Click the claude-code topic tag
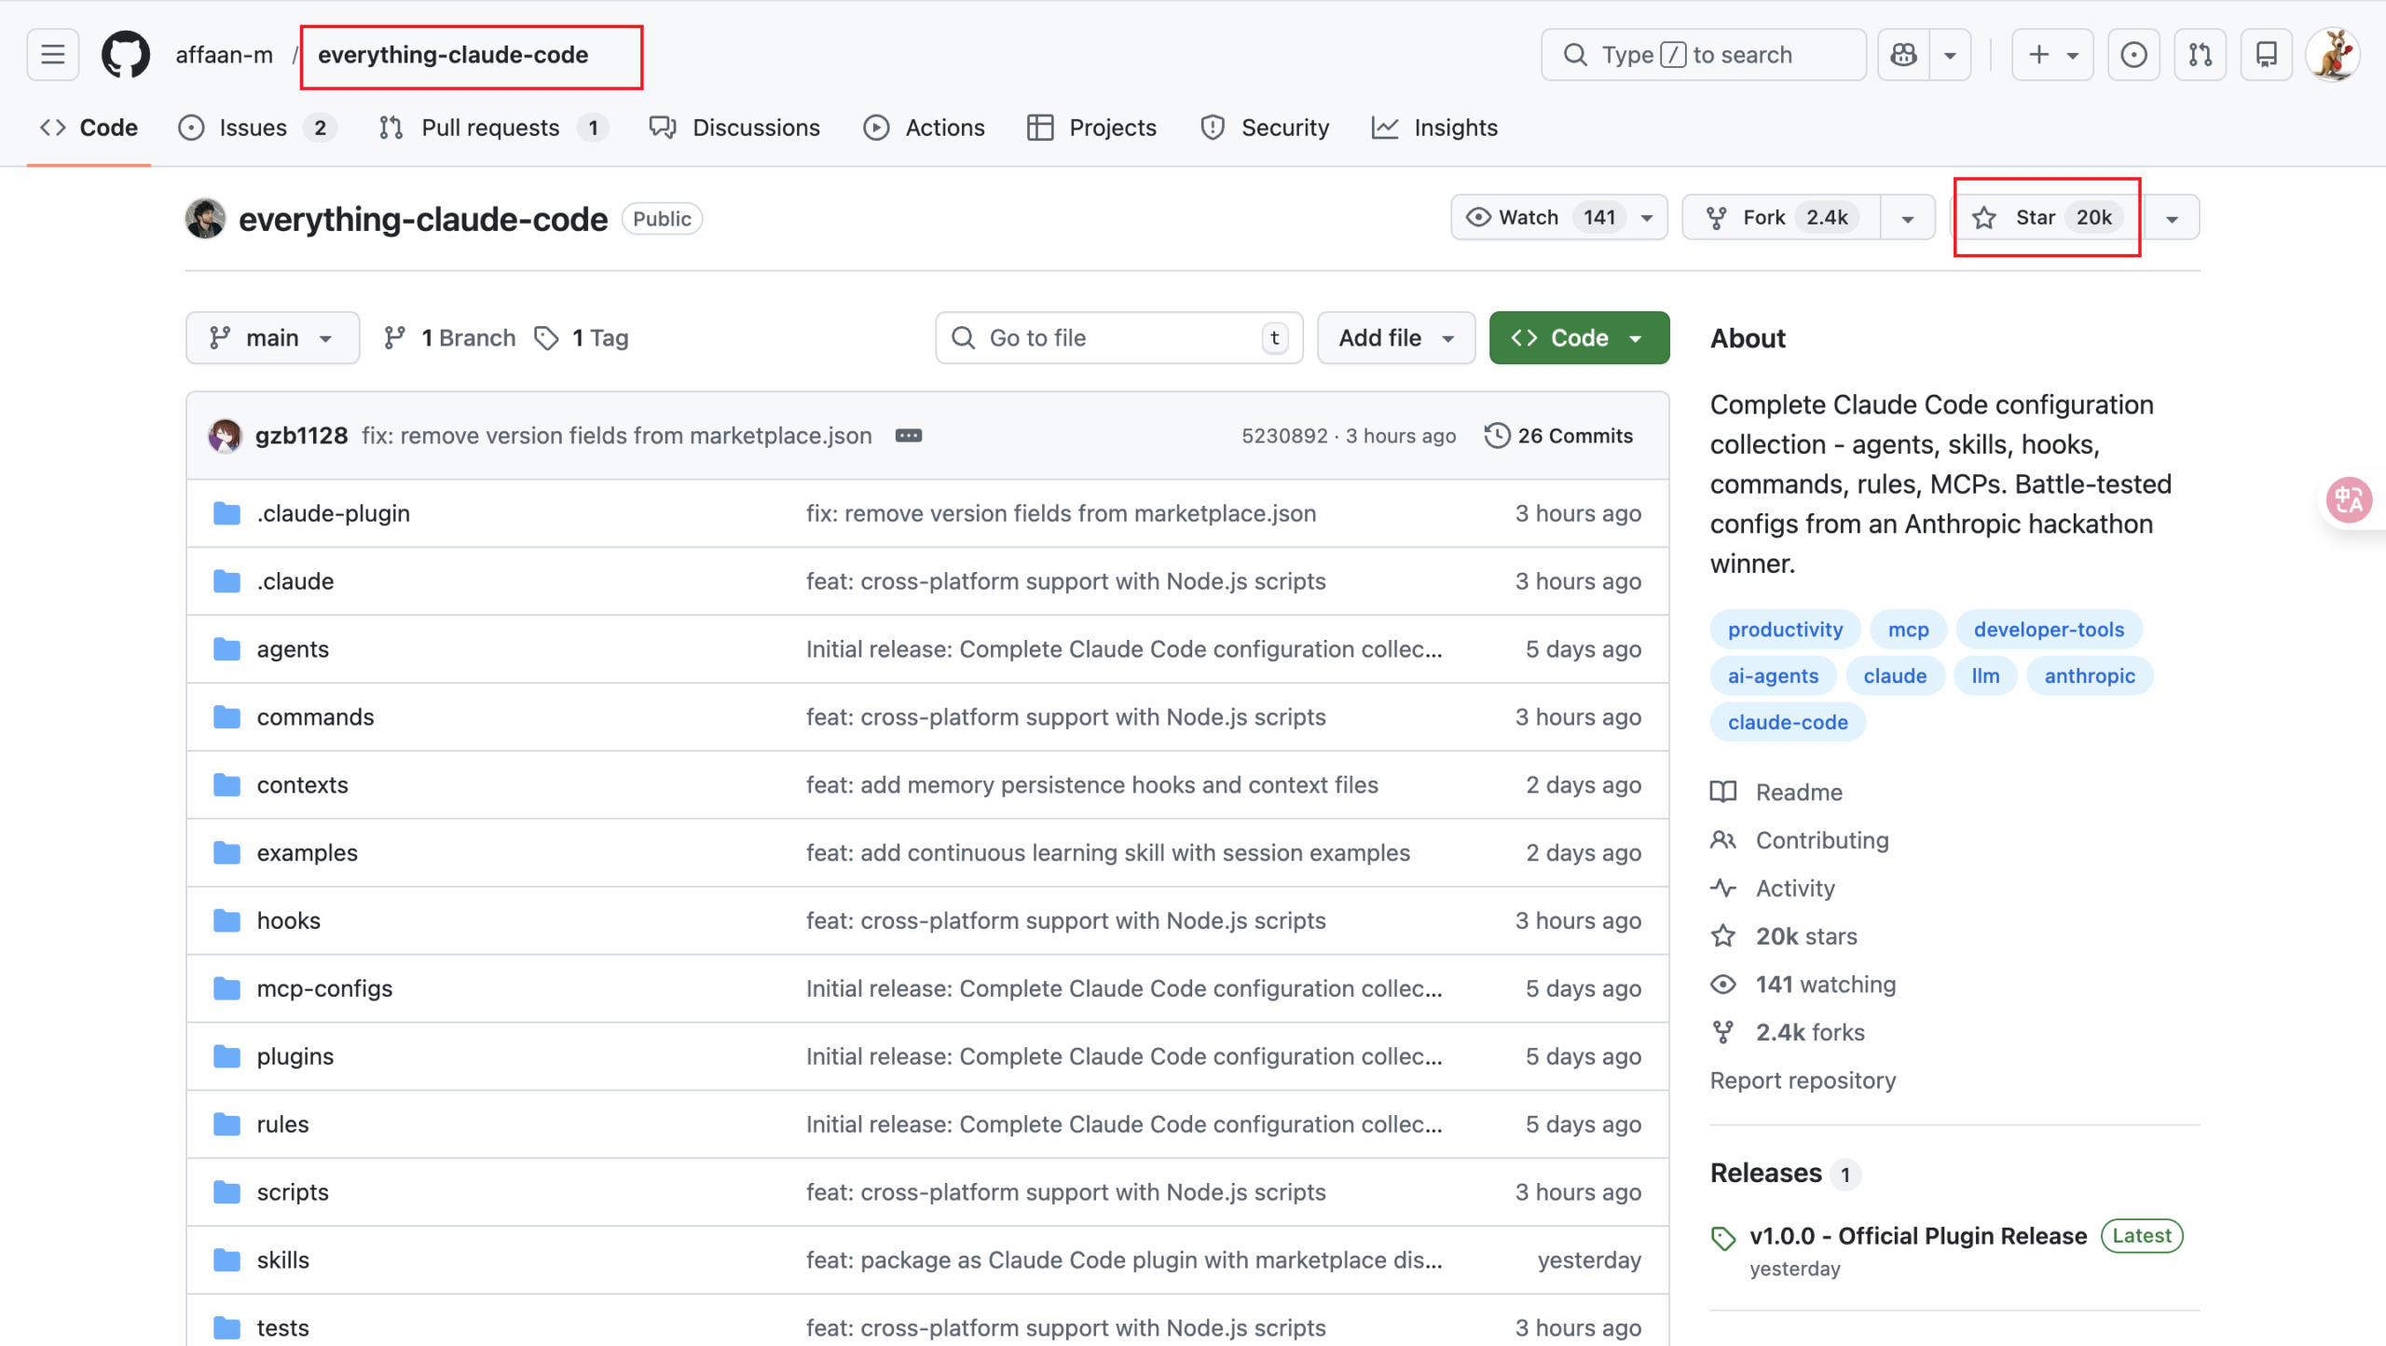This screenshot has height=1346, width=2386. click(x=1787, y=722)
